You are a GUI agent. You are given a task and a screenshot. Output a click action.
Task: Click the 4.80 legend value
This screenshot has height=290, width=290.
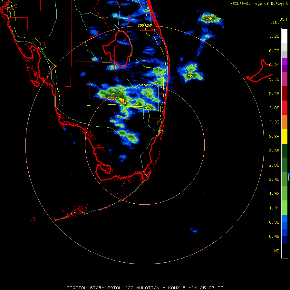(274, 108)
